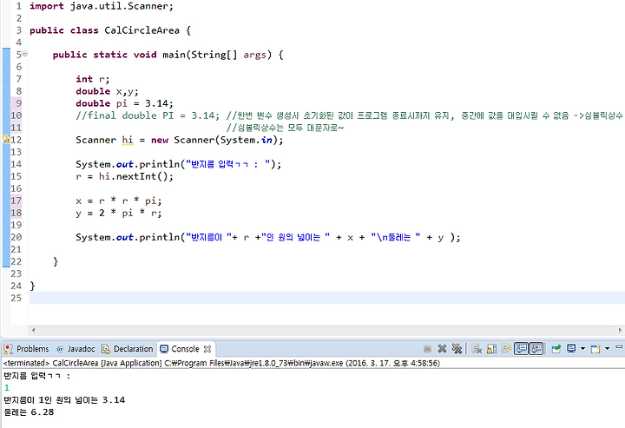Click the warning marker beside line 12
The image size is (625, 428).
[5, 140]
